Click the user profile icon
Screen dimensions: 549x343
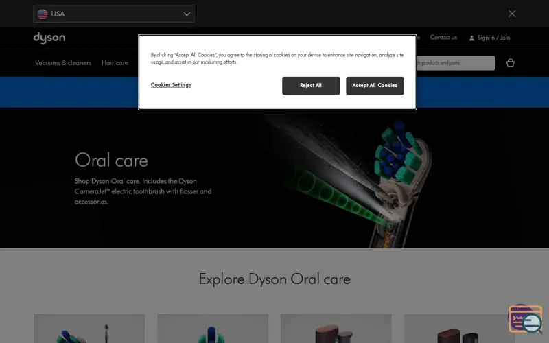click(x=471, y=38)
